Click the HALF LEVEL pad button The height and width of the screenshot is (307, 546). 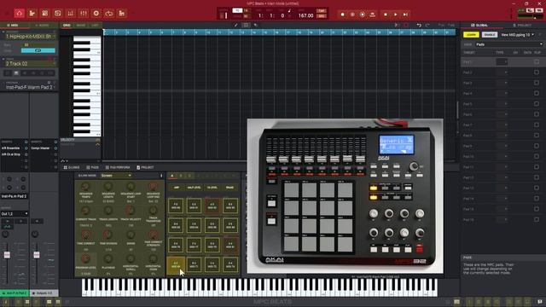(x=194, y=188)
